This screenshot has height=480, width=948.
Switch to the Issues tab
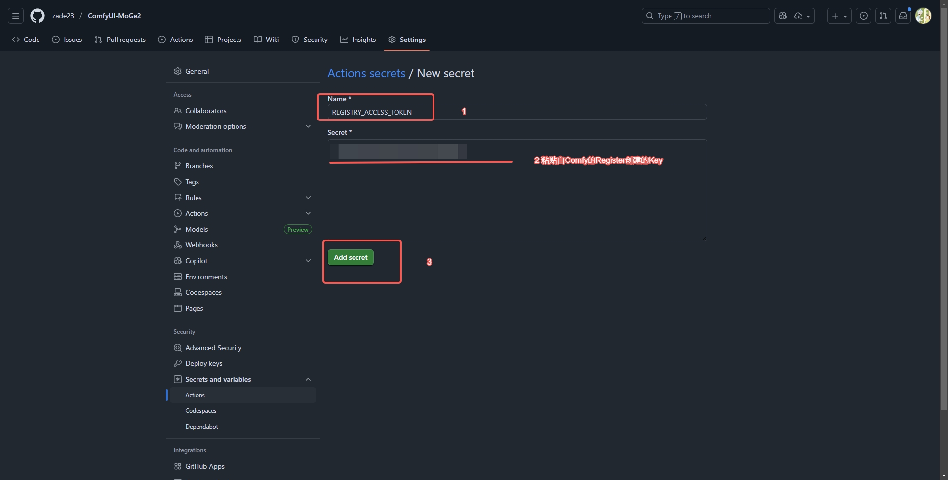click(67, 40)
